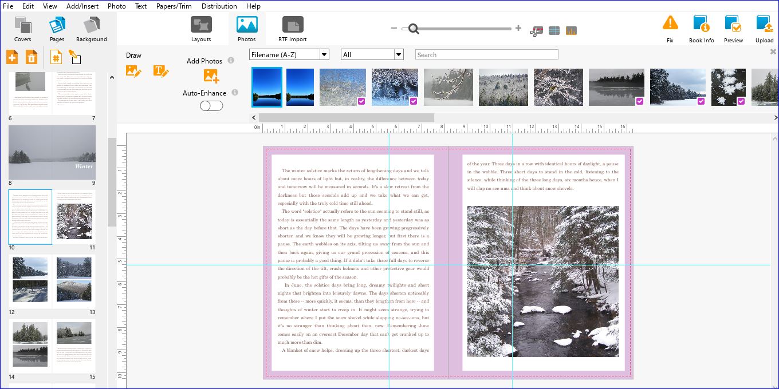Click the add new page icon

[x=12, y=57]
